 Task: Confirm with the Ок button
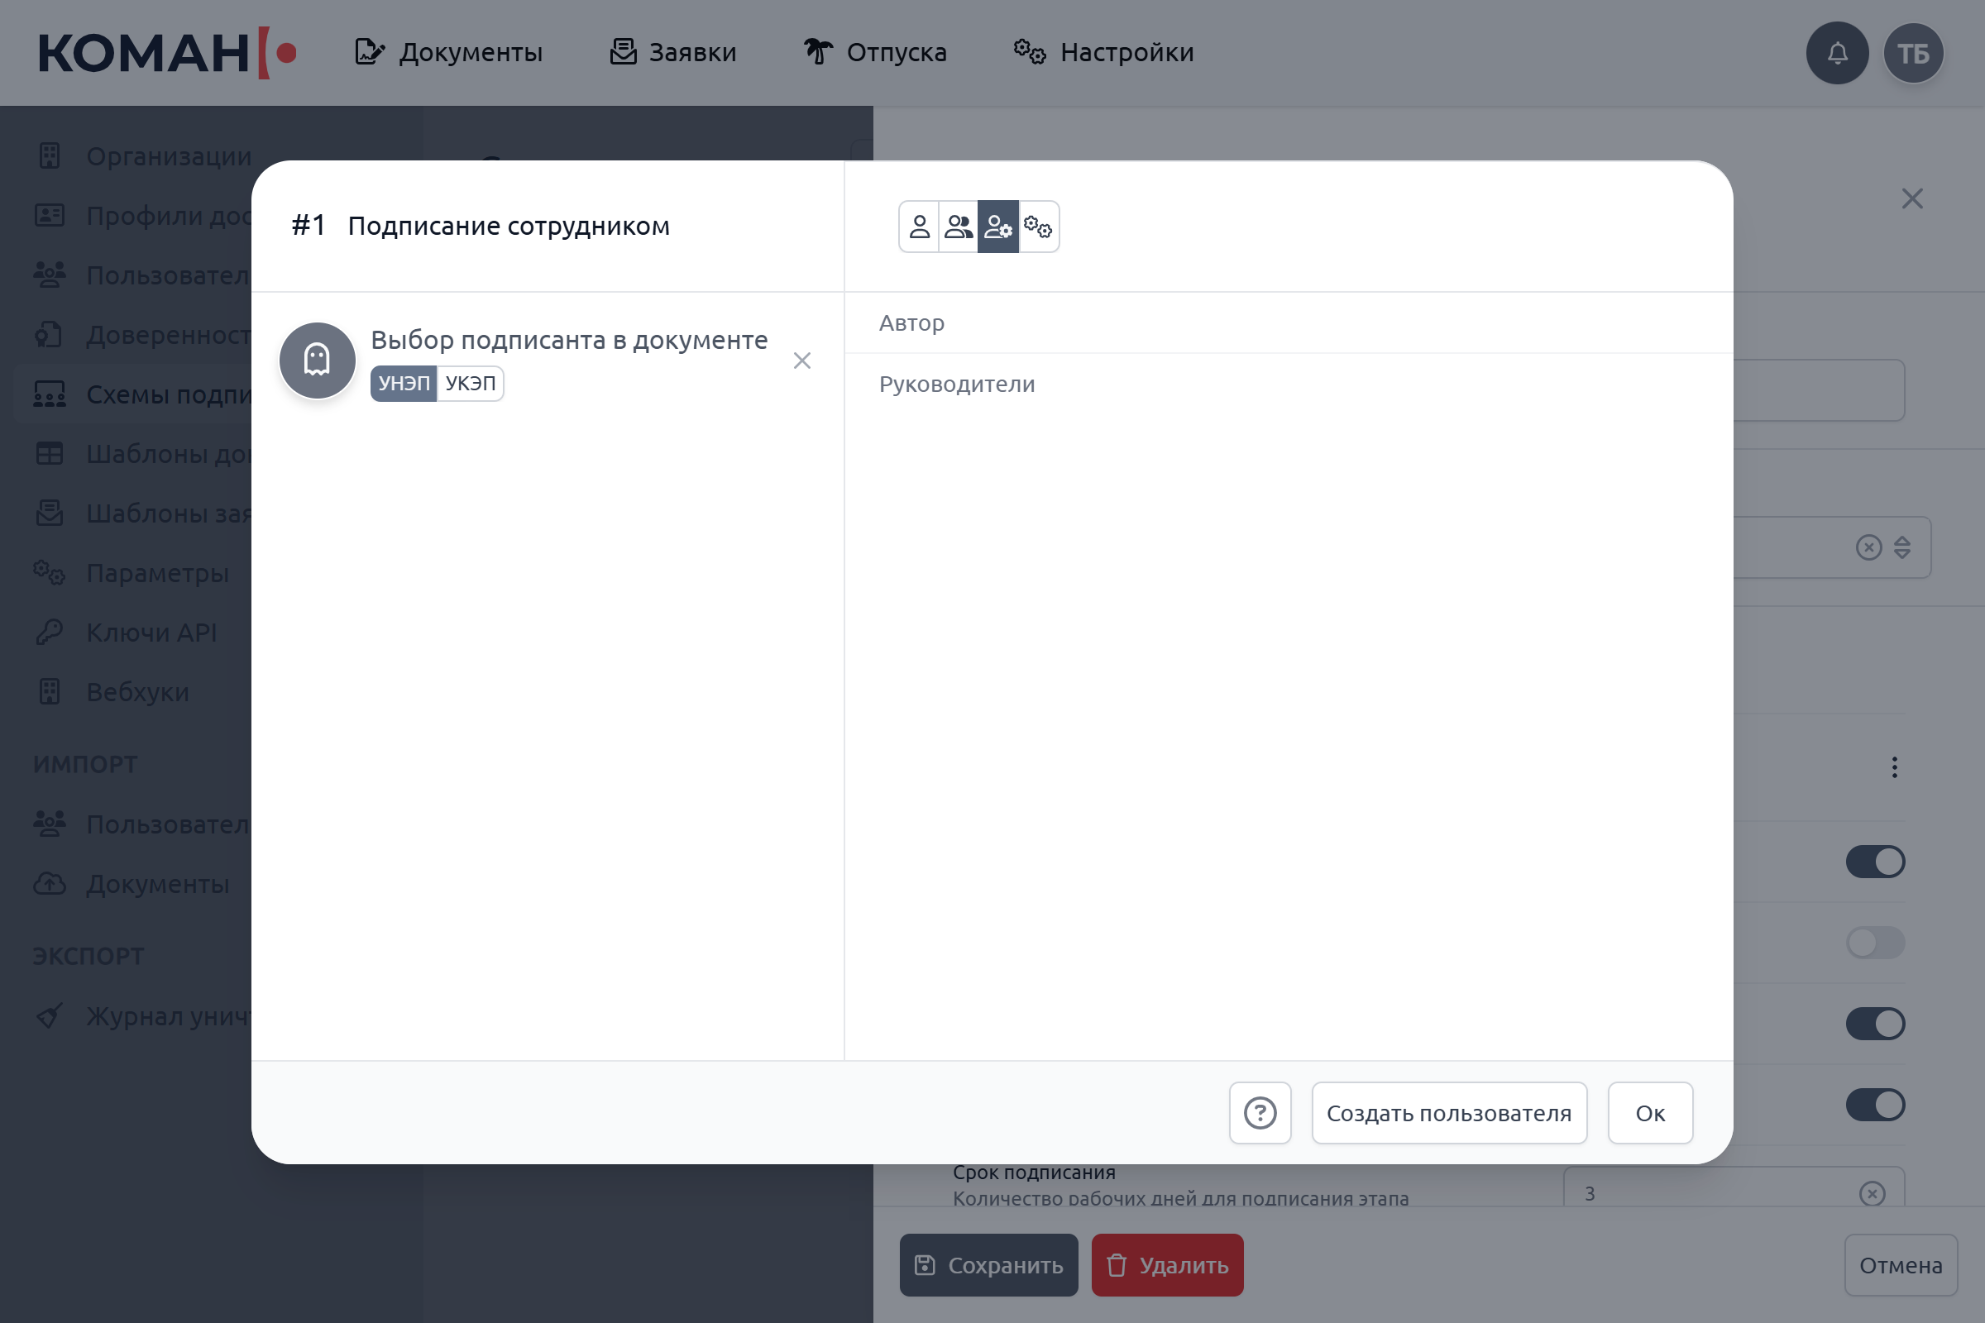[x=1650, y=1113]
